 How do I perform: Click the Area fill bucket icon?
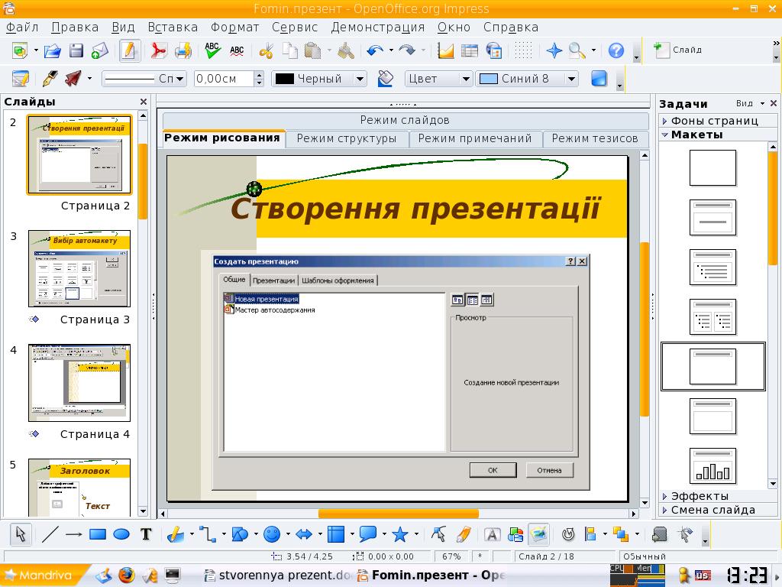tap(386, 79)
